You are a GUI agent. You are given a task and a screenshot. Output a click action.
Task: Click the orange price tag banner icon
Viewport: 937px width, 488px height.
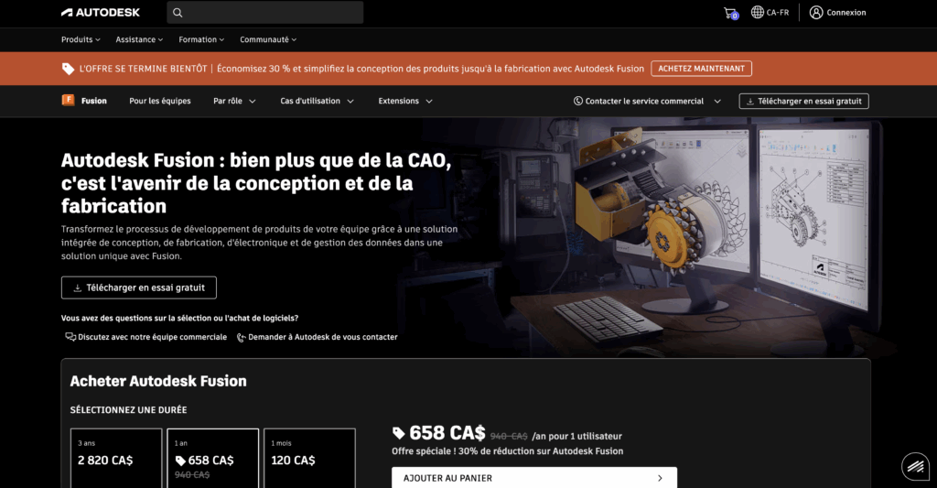pos(68,69)
